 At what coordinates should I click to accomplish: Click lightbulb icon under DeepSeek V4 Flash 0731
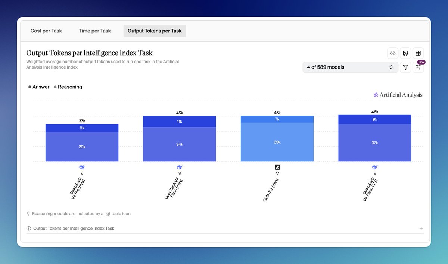pos(375,173)
